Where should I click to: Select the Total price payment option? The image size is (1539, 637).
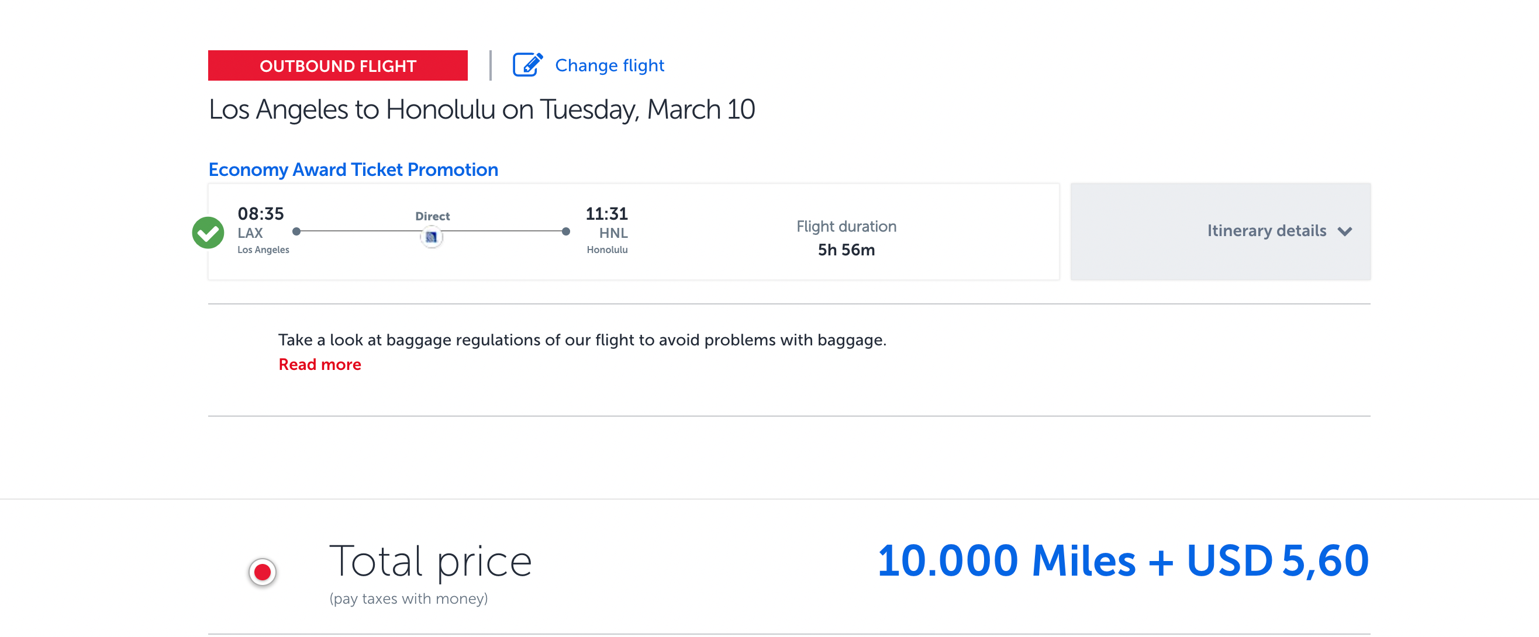tap(262, 572)
